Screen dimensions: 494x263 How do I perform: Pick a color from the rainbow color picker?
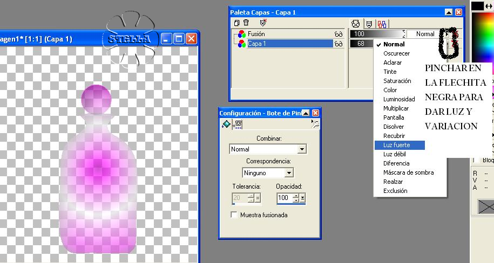click(x=482, y=36)
